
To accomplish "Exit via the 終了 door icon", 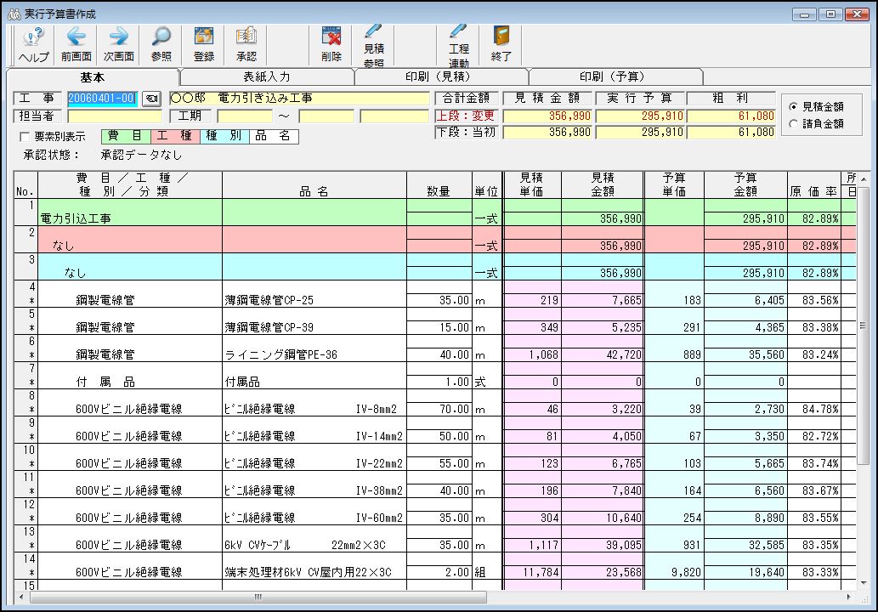I will [500, 44].
